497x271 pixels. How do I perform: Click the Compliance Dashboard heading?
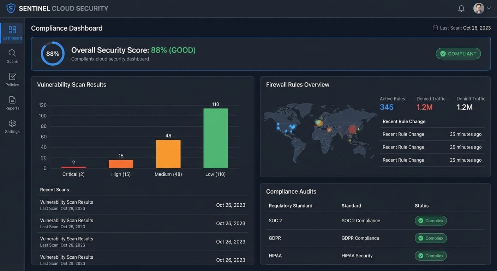(67, 28)
